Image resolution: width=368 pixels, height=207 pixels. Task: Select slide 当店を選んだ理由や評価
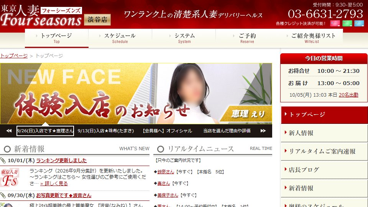pos(227,131)
